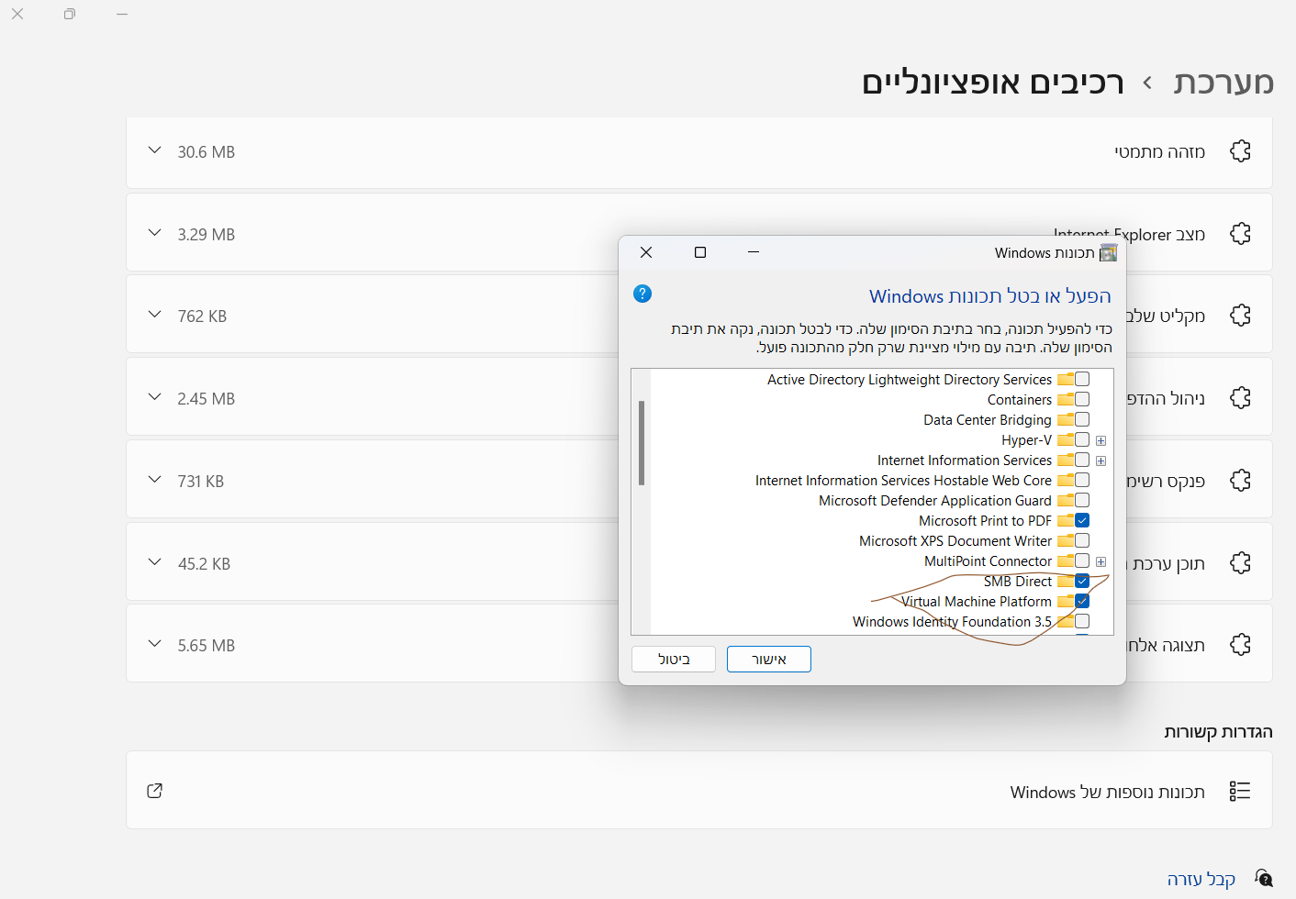Expand the MultiPoint Connector tree node
This screenshot has width=1296, height=899.
pyautogui.click(x=1100, y=561)
